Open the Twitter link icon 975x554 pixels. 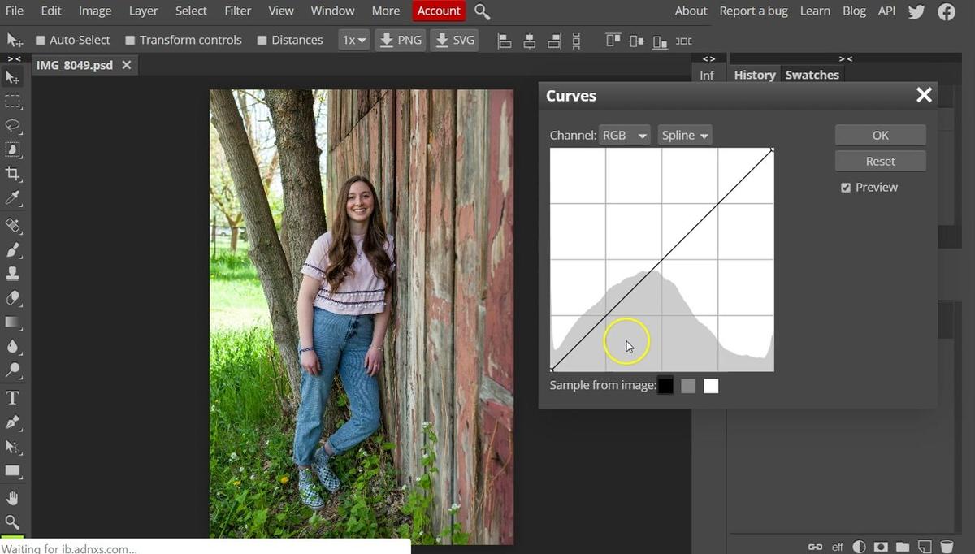pyautogui.click(x=916, y=11)
